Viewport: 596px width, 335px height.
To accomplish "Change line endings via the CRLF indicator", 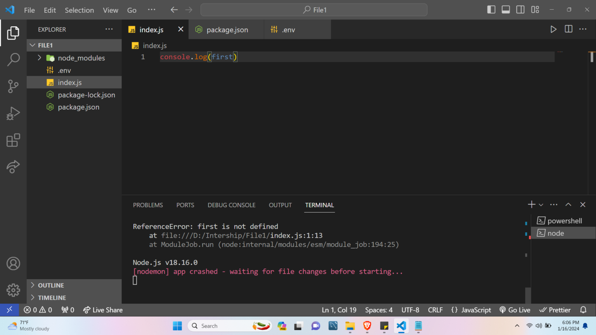I will point(435,310).
